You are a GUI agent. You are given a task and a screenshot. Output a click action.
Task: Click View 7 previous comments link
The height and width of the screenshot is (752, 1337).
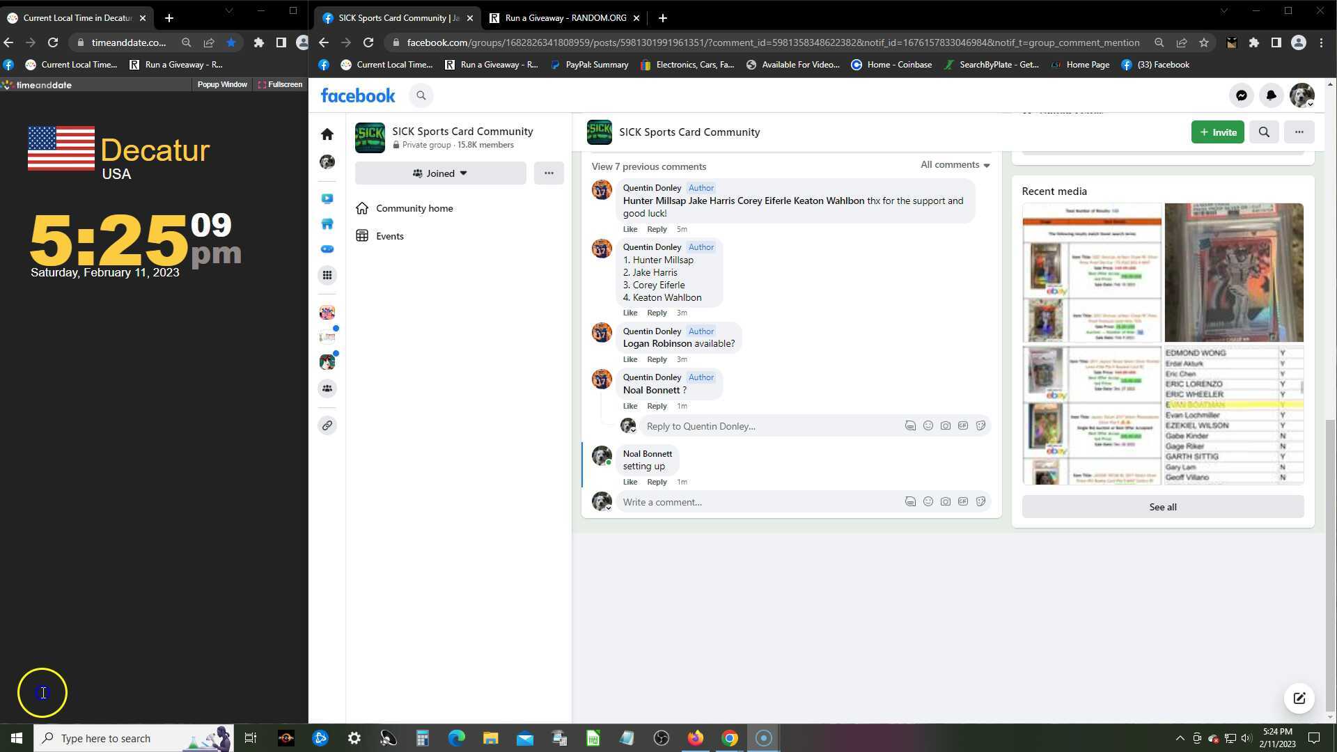coord(648,166)
